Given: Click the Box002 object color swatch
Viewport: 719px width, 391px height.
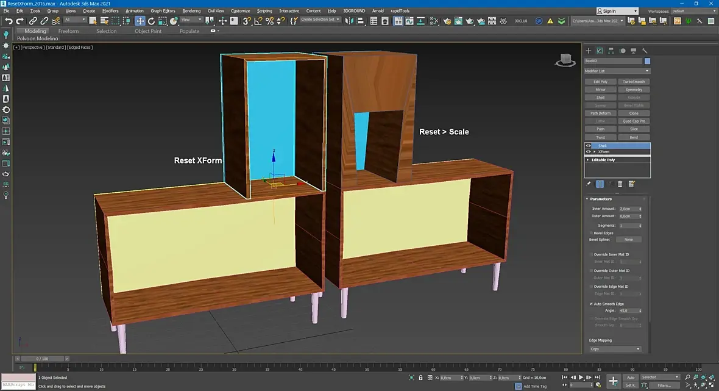Looking at the screenshot, I should (647, 61).
